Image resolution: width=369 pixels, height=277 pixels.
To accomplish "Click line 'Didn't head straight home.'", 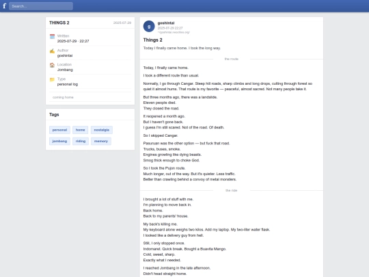I will [x=165, y=274].
